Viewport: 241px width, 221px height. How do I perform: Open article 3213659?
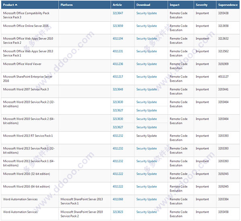[118, 26]
